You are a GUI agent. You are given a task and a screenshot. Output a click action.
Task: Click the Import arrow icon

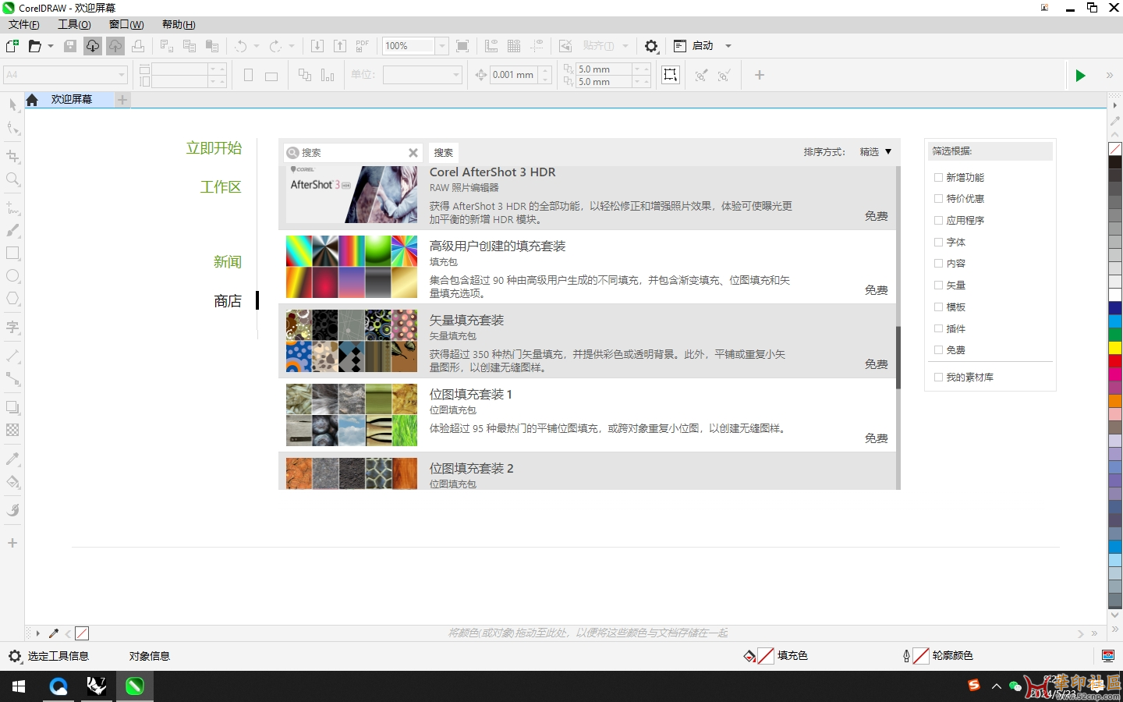(317, 46)
